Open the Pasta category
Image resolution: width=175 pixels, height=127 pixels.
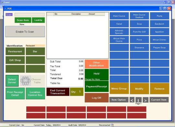pyautogui.click(x=159, y=16)
